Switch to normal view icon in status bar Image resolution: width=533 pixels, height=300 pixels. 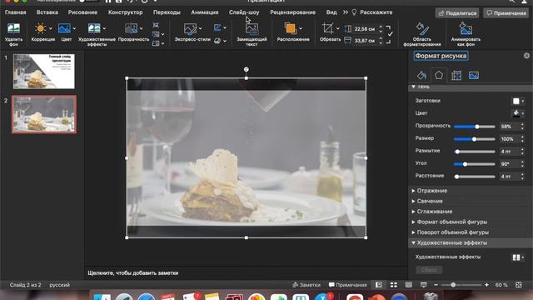click(379, 285)
